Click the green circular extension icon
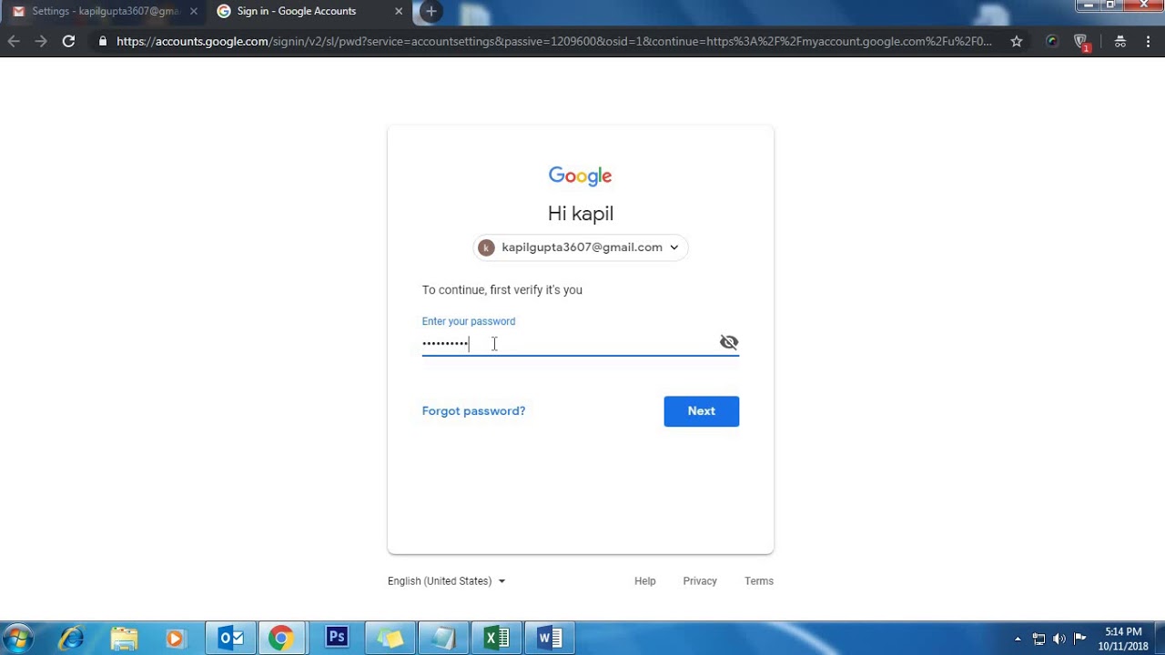 [1052, 41]
